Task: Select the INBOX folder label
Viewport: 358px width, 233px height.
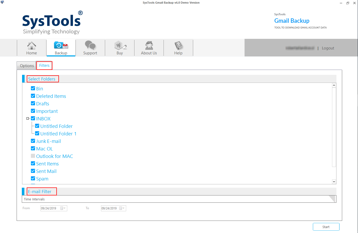Action: point(43,119)
